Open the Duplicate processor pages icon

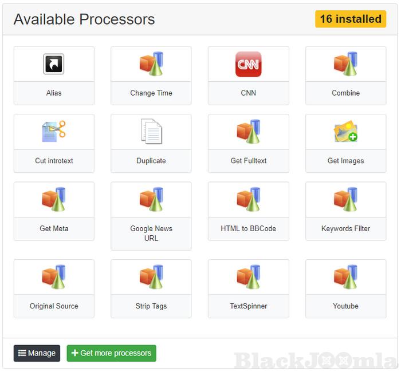(x=151, y=132)
